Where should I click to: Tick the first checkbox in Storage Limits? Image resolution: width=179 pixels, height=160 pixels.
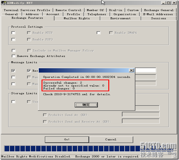tap(13, 102)
